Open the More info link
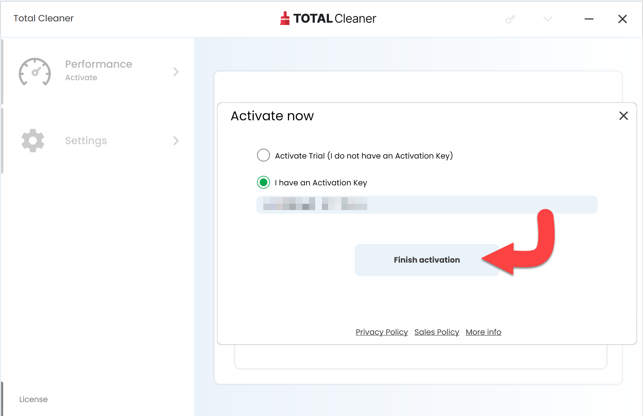This screenshot has height=416, width=643. point(484,332)
